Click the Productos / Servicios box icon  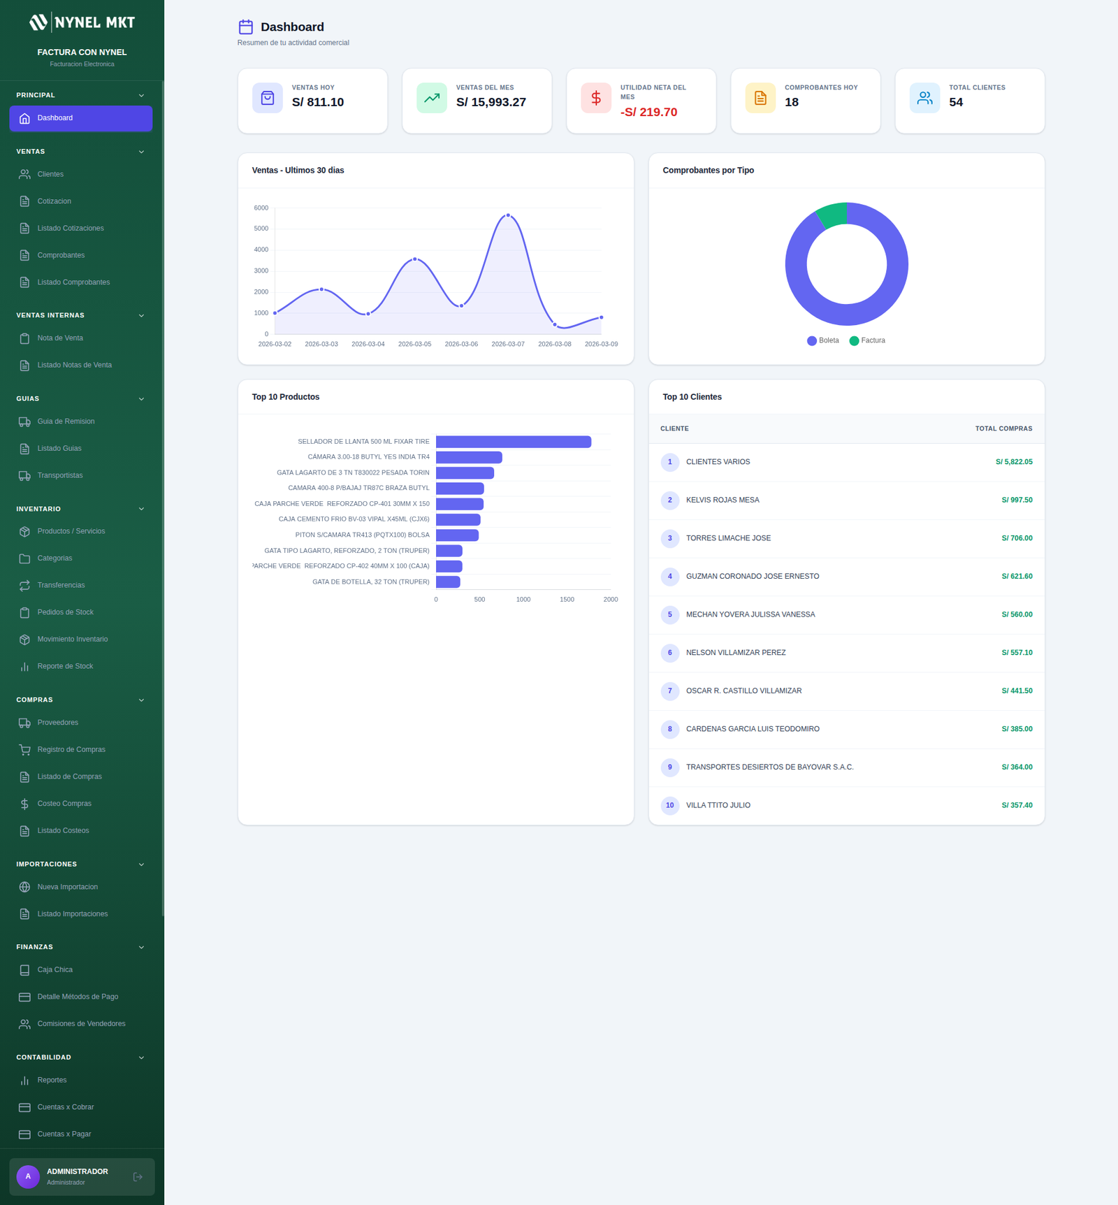tap(25, 531)
